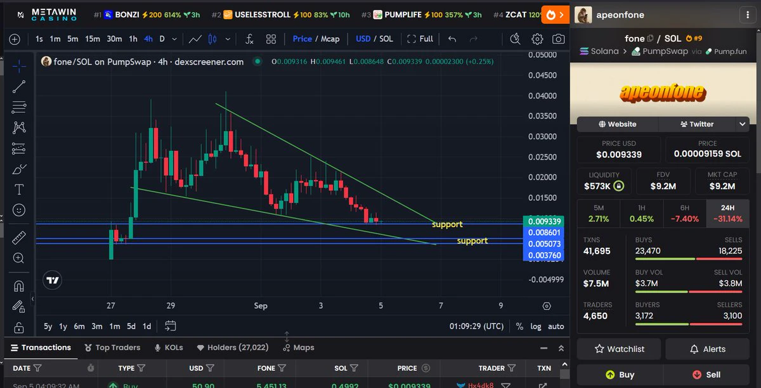Activate the zoom in tool
Viewport: 761px width, 388px height.
[x=19, y=258]
